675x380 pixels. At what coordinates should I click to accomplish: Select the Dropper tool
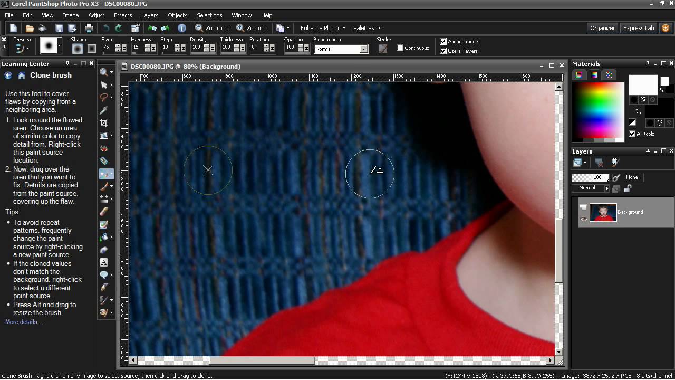click(104, 110)
